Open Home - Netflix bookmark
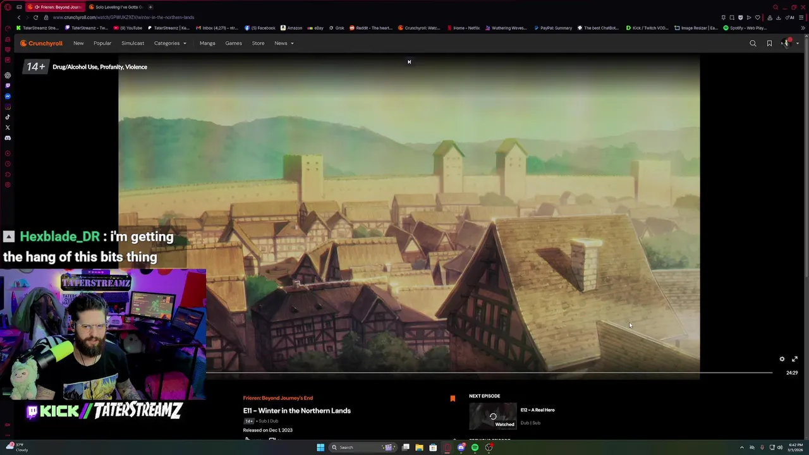The image size is (809, 455). tap(463, 28)
